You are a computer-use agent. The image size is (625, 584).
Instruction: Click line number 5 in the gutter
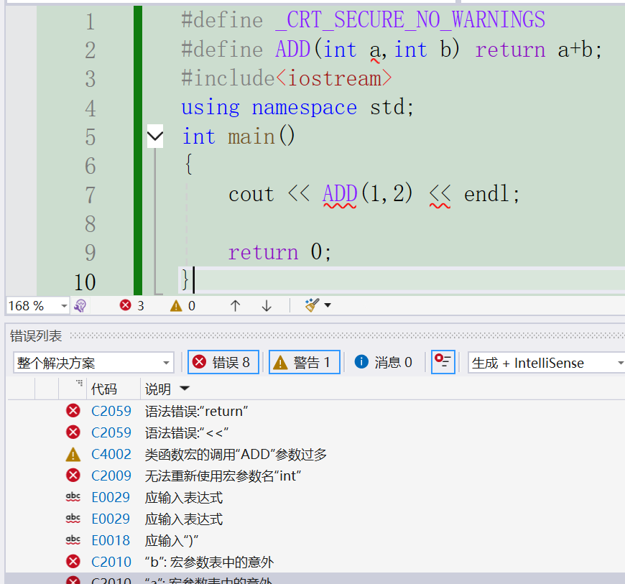(x=91, y=136)
